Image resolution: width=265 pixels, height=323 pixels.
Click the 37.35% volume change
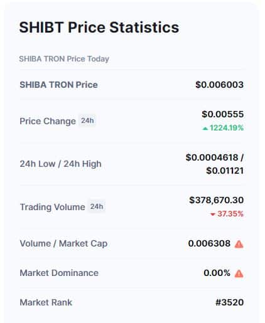[230, 214]
